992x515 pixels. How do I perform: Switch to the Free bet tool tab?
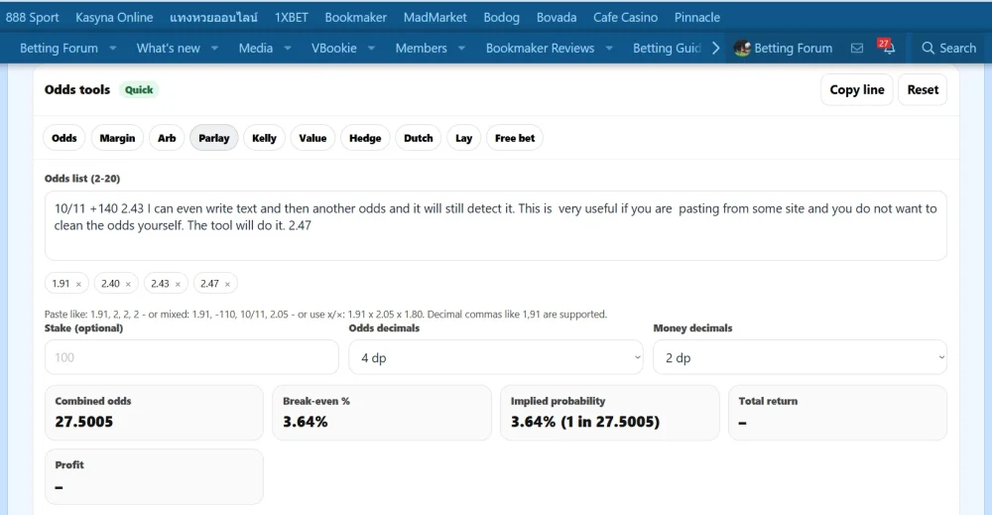pyautogui.click(x=514, y=138)
